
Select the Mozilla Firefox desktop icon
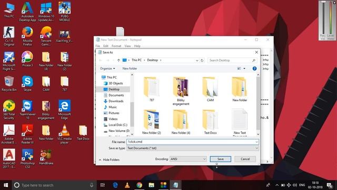coord(27,36)
